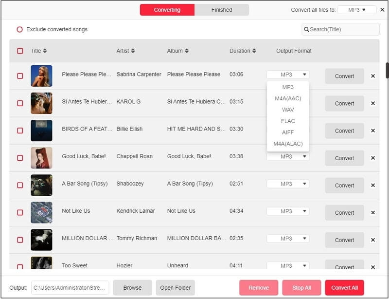
Task: Remove the Good Luck, Babe! row with X
Action: click(x=373, y=158)
